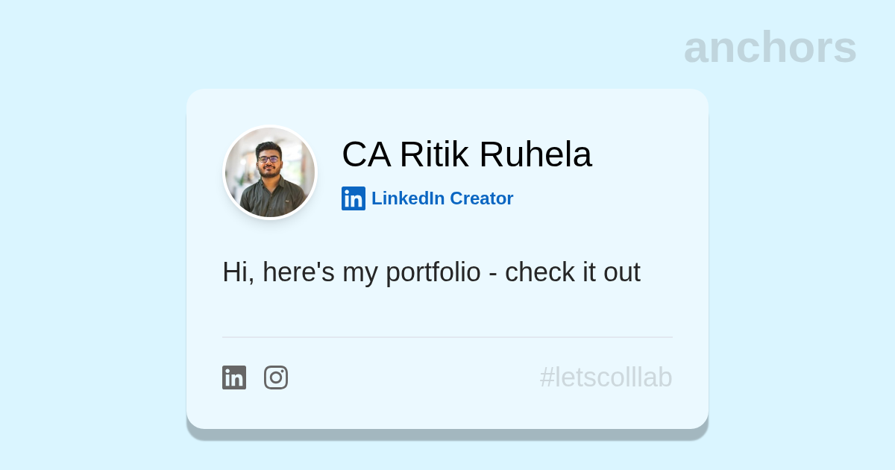Click the 'check it out' phrase

click(572, 272)
